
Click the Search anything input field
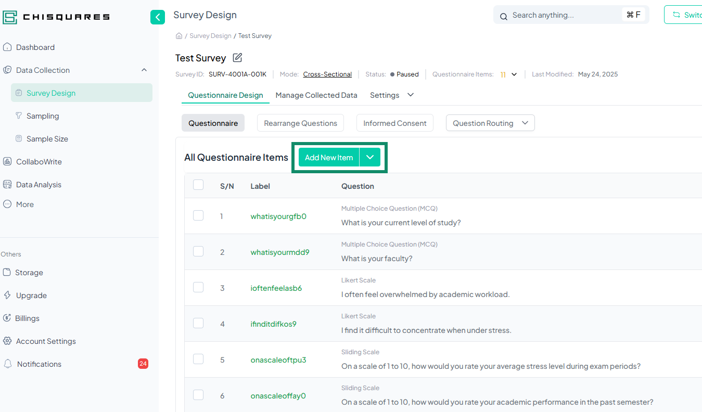pyautogui.click(x=565, y=15)
